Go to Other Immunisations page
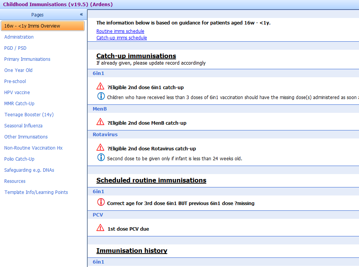Viewport: 359px width, 267px height. pyautogui.click(x=26, y=137)
